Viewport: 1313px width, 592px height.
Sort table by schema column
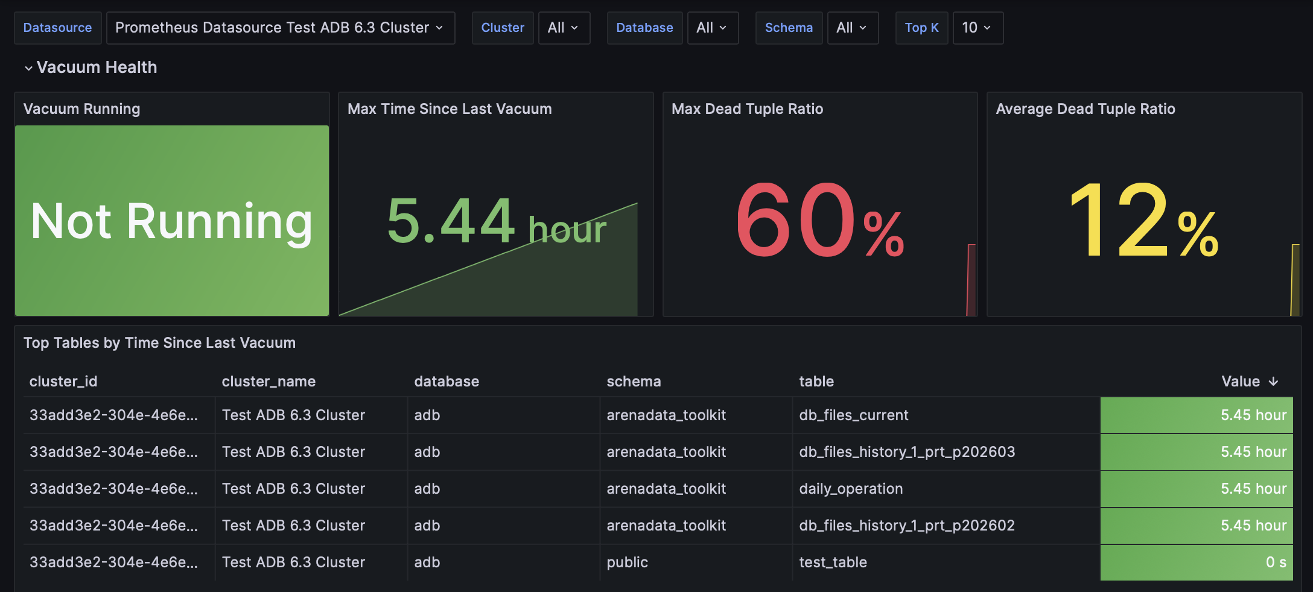coord(634,381)
